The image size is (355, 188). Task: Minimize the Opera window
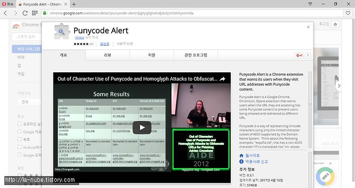[323, 4]
